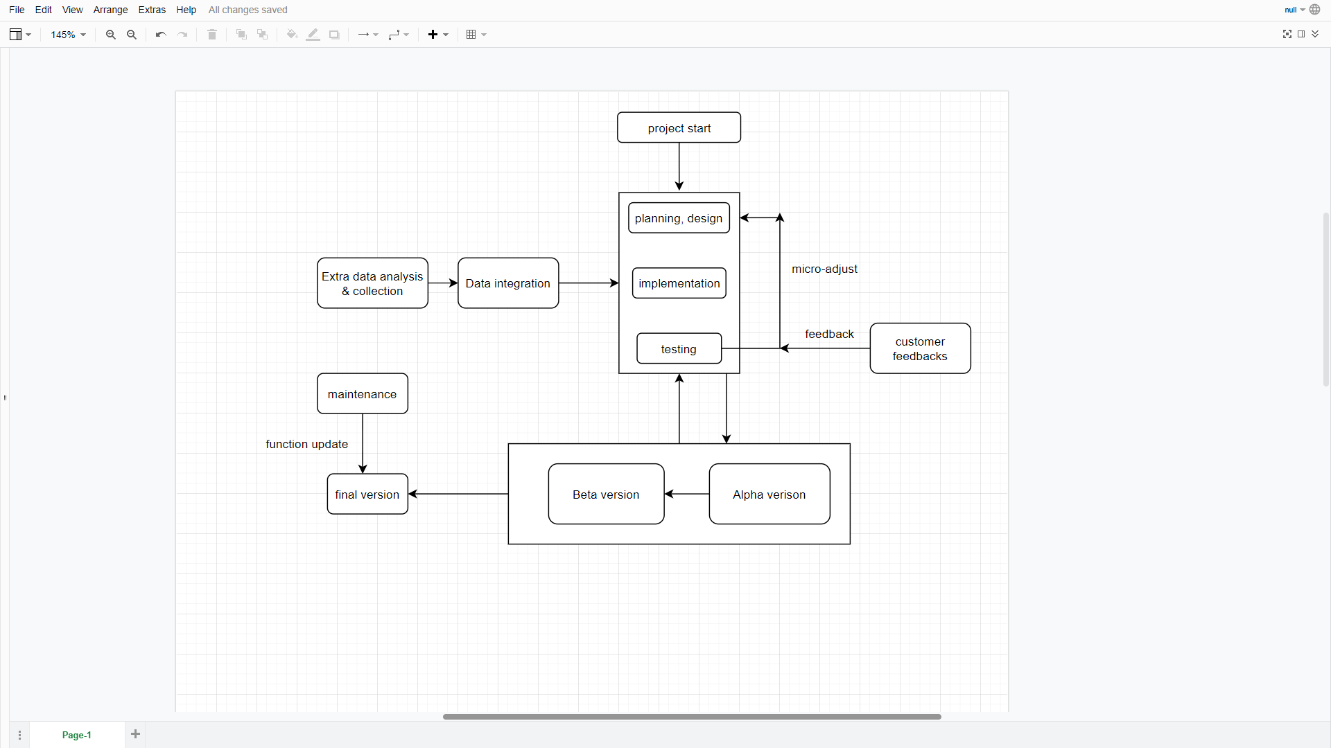Image resolution: width=1331 pixels, height=748 pixels.
Task: Open the null user dropdown
Action: [1294, 10]
